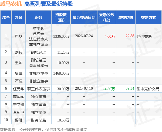Click the 30.00万 shareholding value
The height and width of the screenshot is (132, 162).
(63, 89)
